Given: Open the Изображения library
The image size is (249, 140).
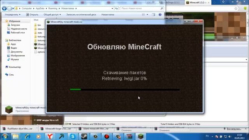Looking at the screenshot, I should click(x=18, y=56).
